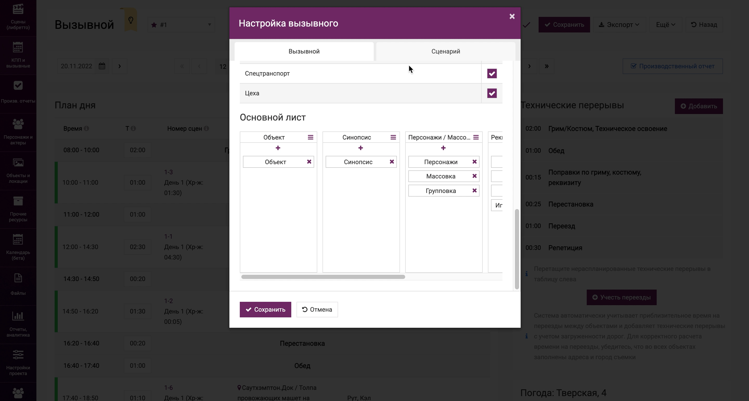749x401 pixels.
Task: Click the lightbulb hint bookmark icon
Action: tap(131, 20)
